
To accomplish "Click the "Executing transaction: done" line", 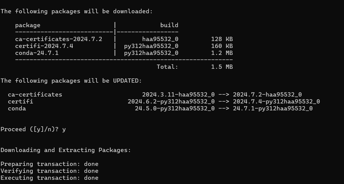I will 49,178.
